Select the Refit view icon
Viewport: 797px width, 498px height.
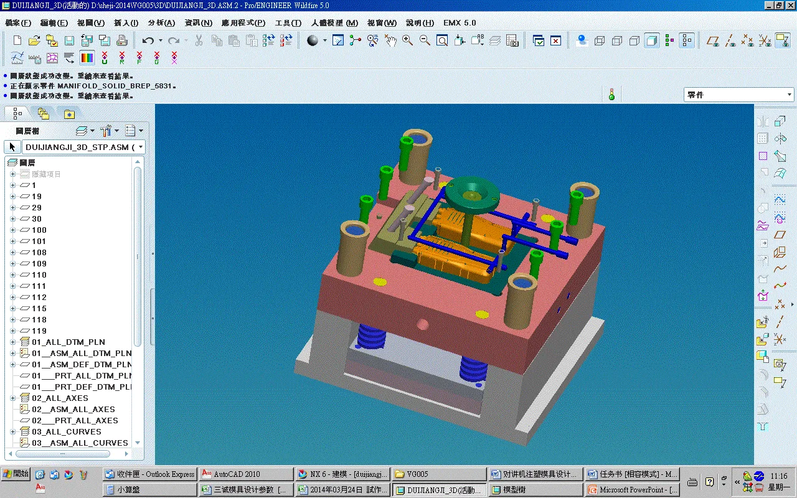coord(442,40)
